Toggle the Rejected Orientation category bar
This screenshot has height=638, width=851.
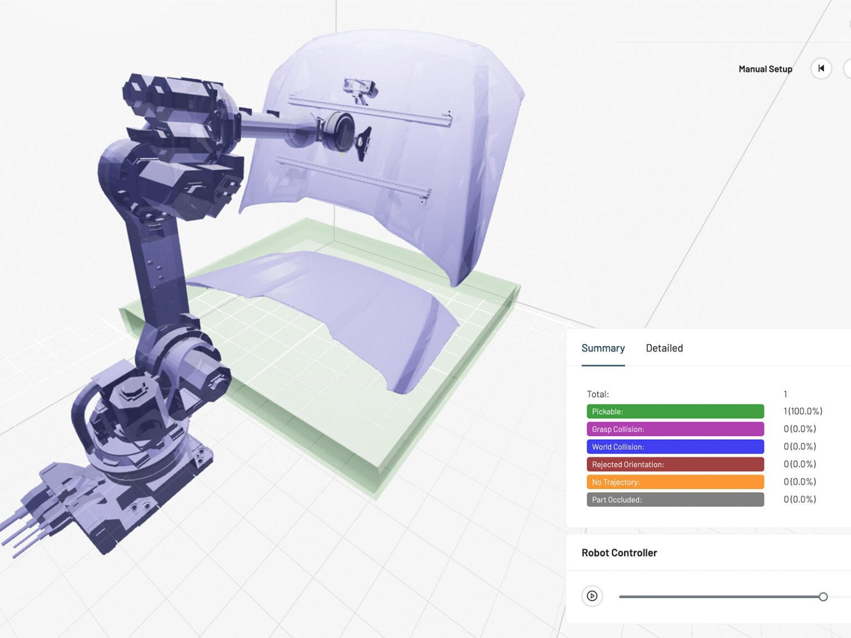[675, 464]
